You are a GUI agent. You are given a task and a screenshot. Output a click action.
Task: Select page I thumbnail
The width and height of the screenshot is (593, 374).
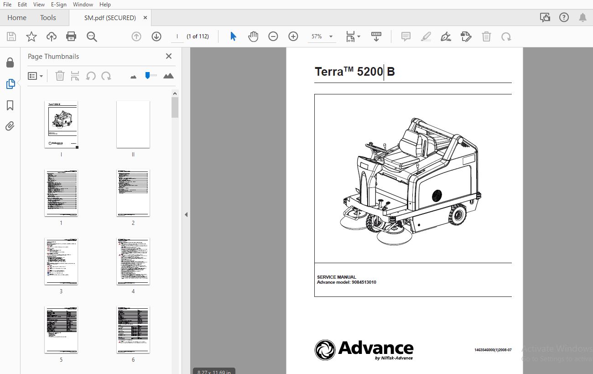[61, 125]
